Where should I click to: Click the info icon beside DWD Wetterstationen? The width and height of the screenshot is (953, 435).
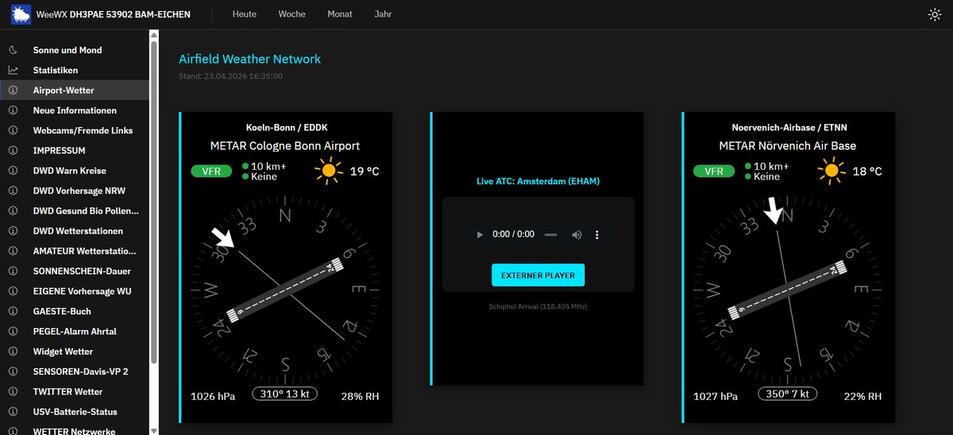[13, 231]
